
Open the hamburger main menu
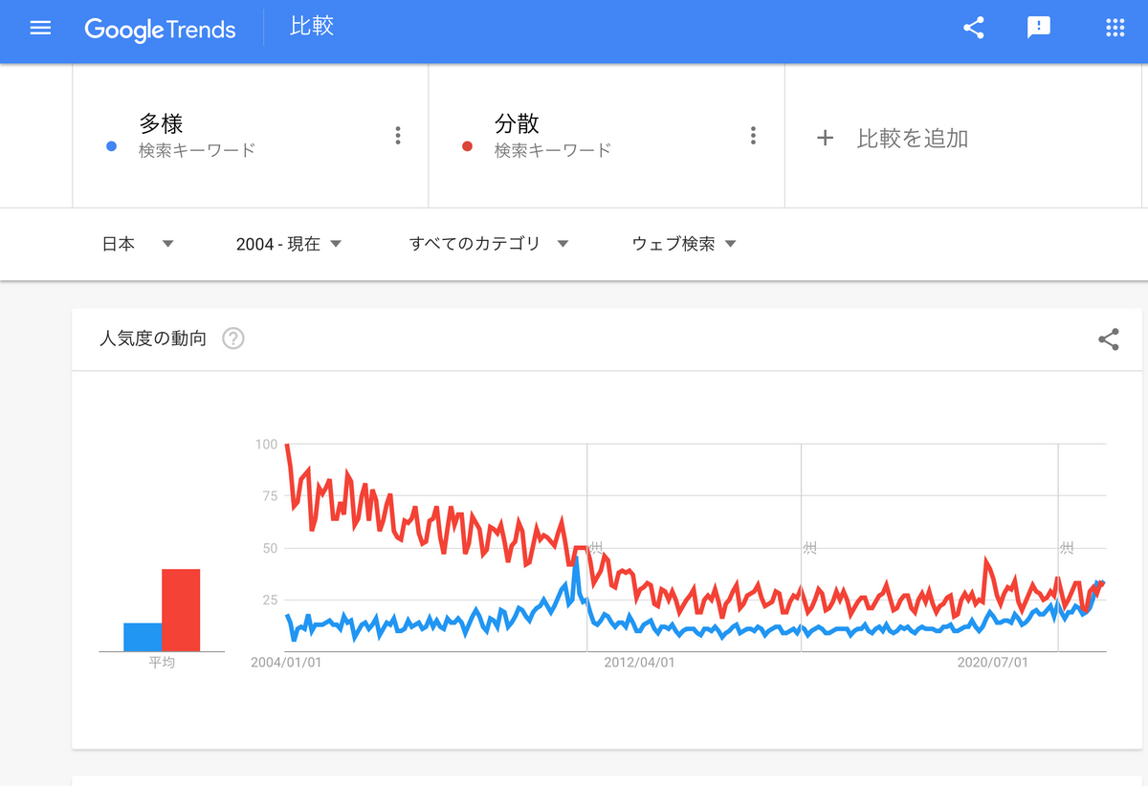coord(40,28)
